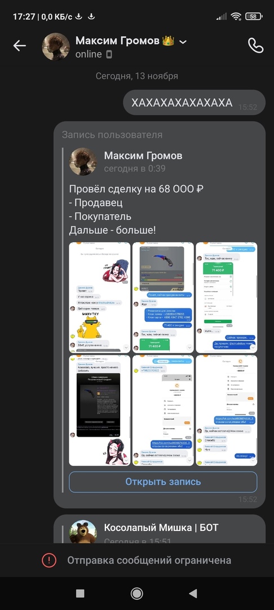Go back using the top-left arrow
This screenshot has height=610, width=274.
pyautogui.click(x=19, y=46)
